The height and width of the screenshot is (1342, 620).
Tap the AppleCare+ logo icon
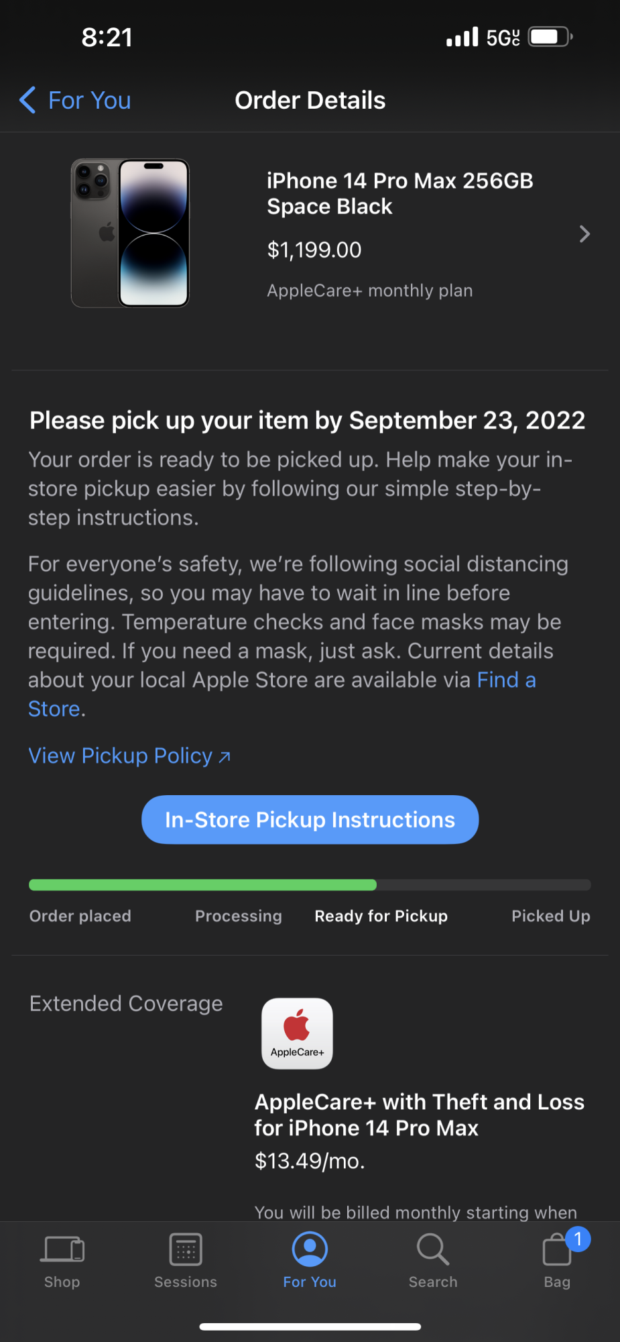point(297,1033)
